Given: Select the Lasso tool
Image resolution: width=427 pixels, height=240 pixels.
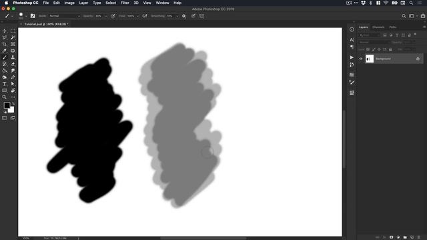Looking at the screenshot, I should (x=5, y=37).
